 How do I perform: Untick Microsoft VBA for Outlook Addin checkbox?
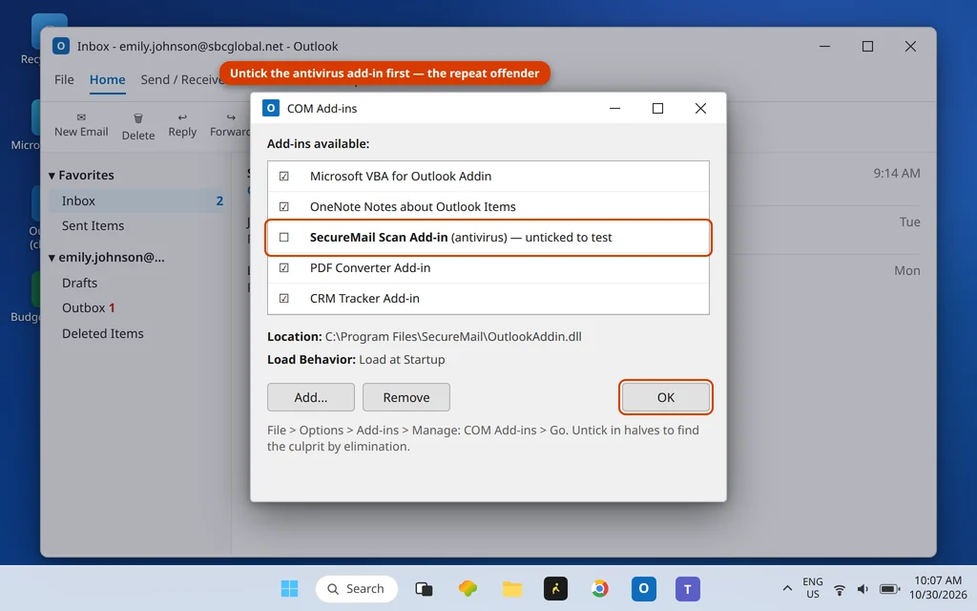point(284,177)
